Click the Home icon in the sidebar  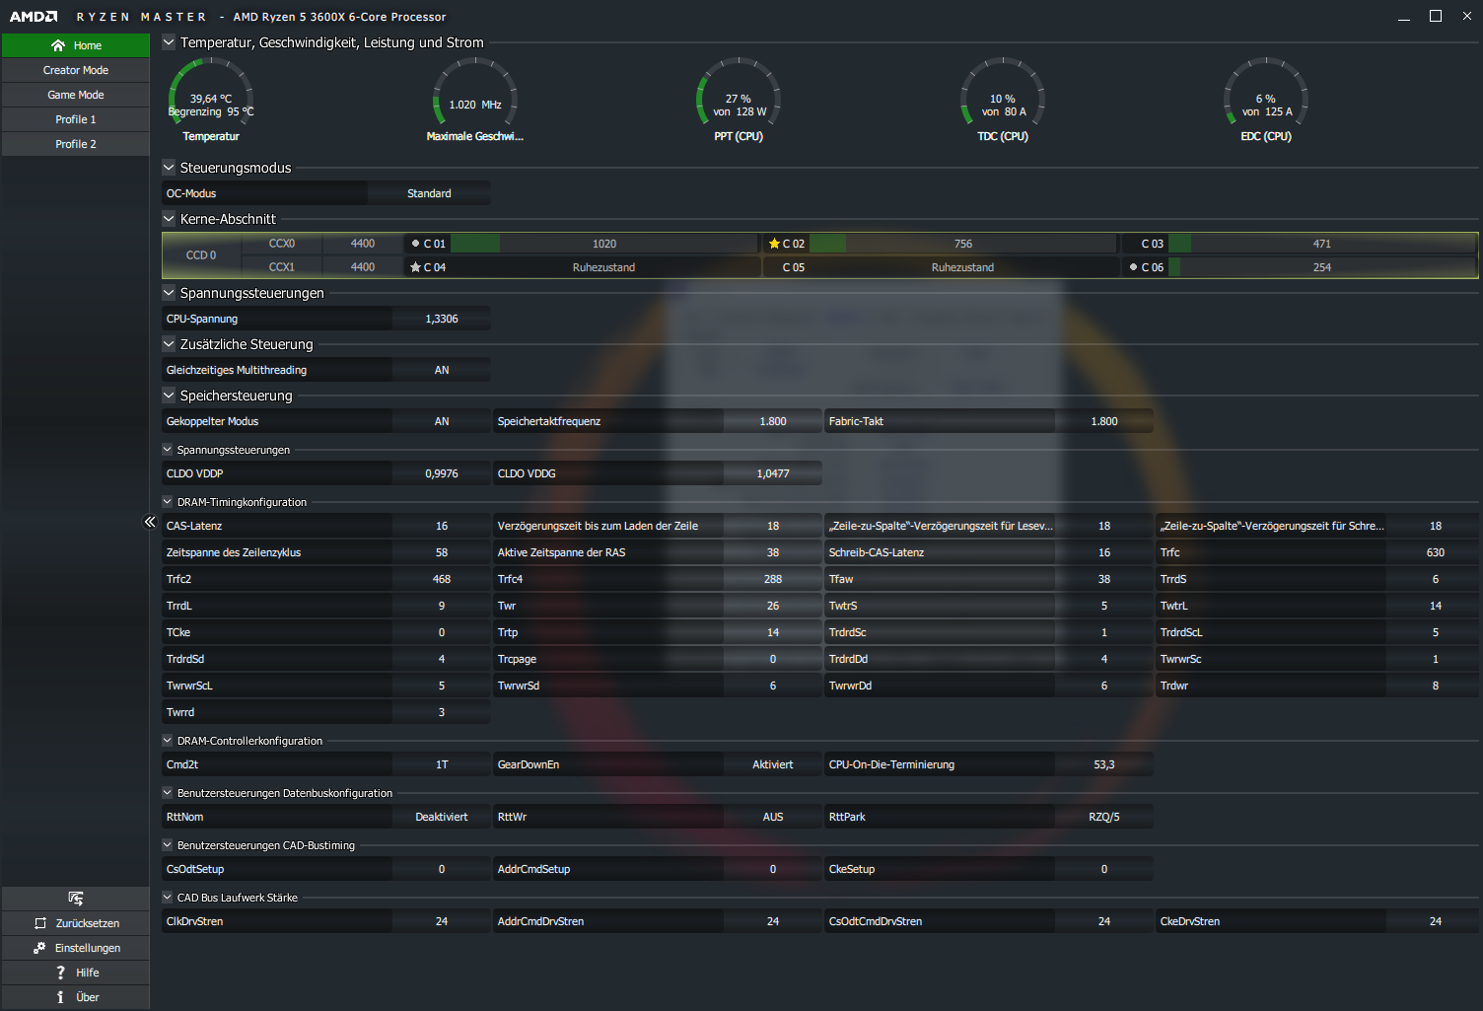point(58,45)
